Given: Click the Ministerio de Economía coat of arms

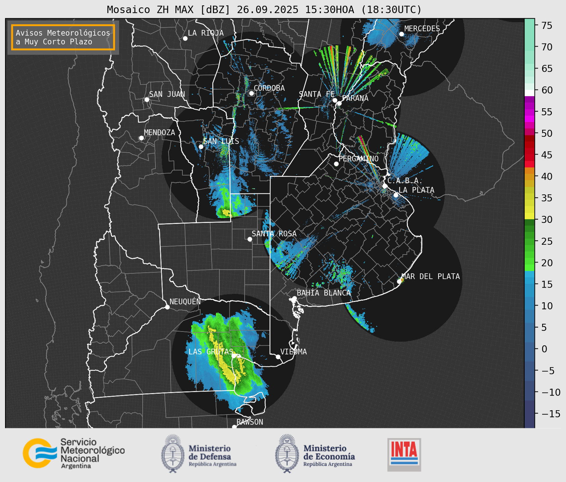Looking at the screenshot, I should point(287,454).
